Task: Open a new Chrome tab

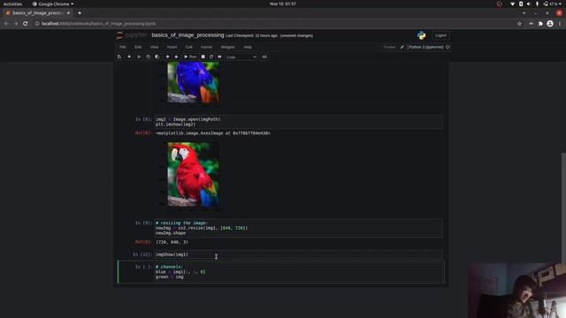Action: pos(80,13)
